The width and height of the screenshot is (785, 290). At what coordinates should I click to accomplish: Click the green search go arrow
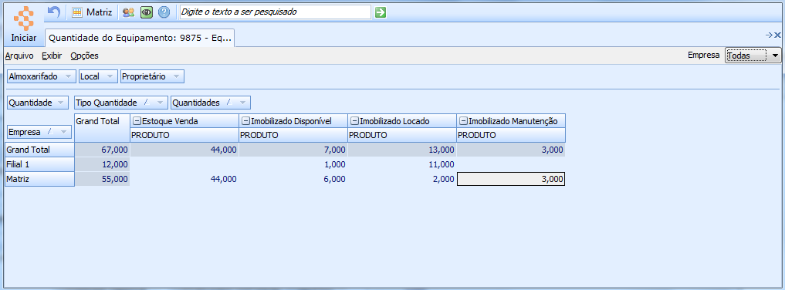[381, 12]
